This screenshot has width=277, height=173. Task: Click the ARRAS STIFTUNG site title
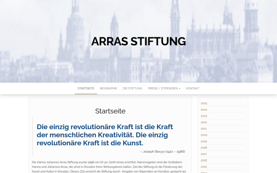(138, 42)
